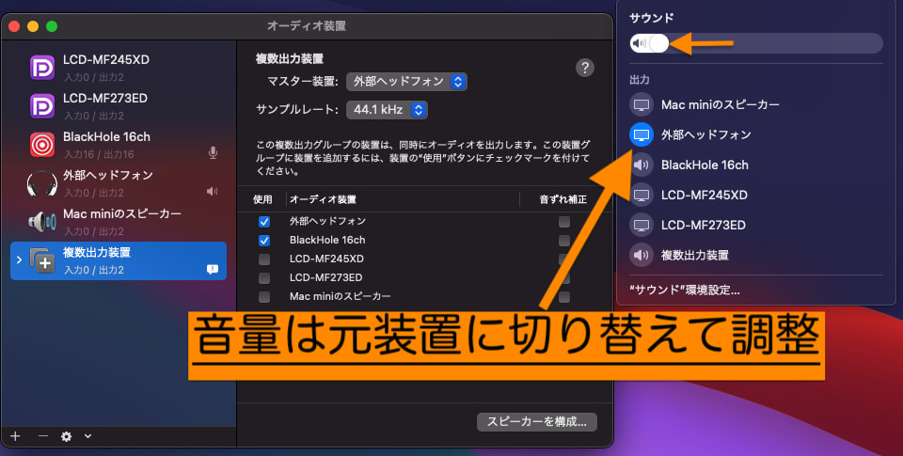903x456 pixels.
Task: Click the オーディオ装置 column header
Action: (x=323, y=199)
